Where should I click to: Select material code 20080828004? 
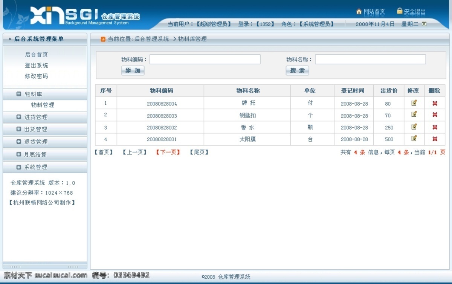tap(162, 104)
